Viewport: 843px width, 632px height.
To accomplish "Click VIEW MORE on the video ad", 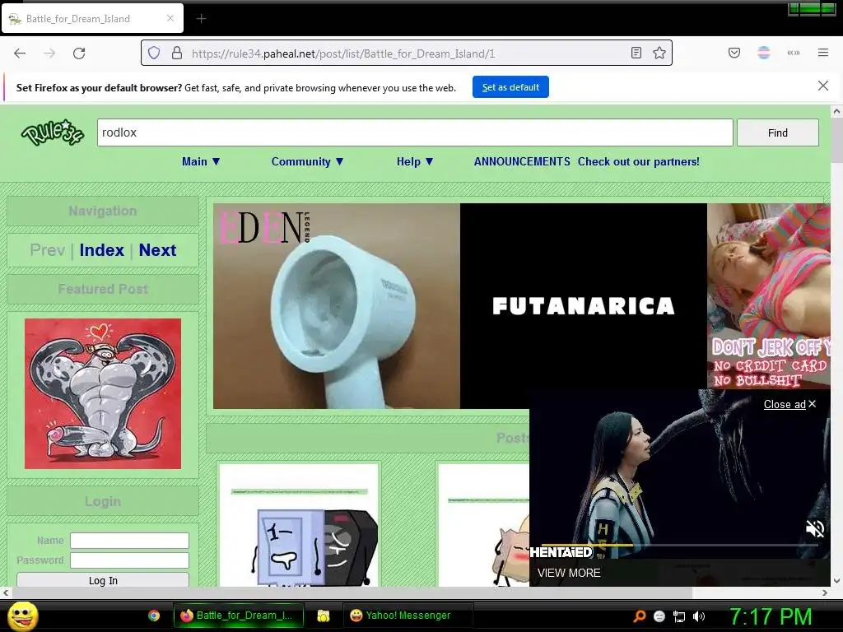I will pos(569,573).
